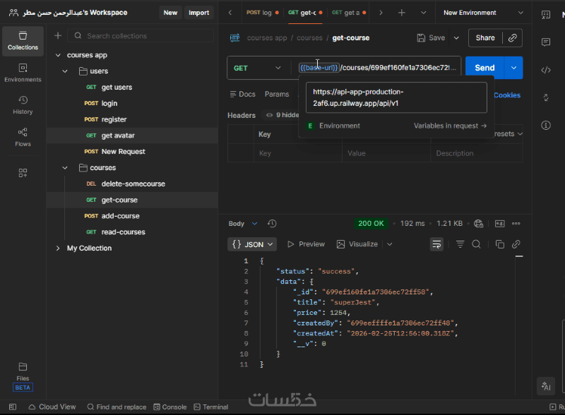Open the related requests icon in right sidebar
Viewport: 565px width, 415px height.
(x=546, y=97)
